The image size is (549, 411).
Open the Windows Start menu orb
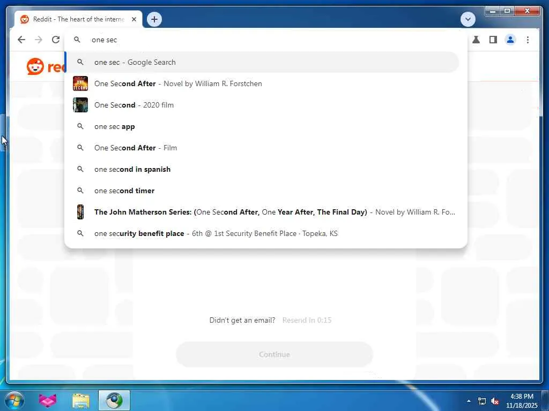pyautogui.click(x=14, y=400)
